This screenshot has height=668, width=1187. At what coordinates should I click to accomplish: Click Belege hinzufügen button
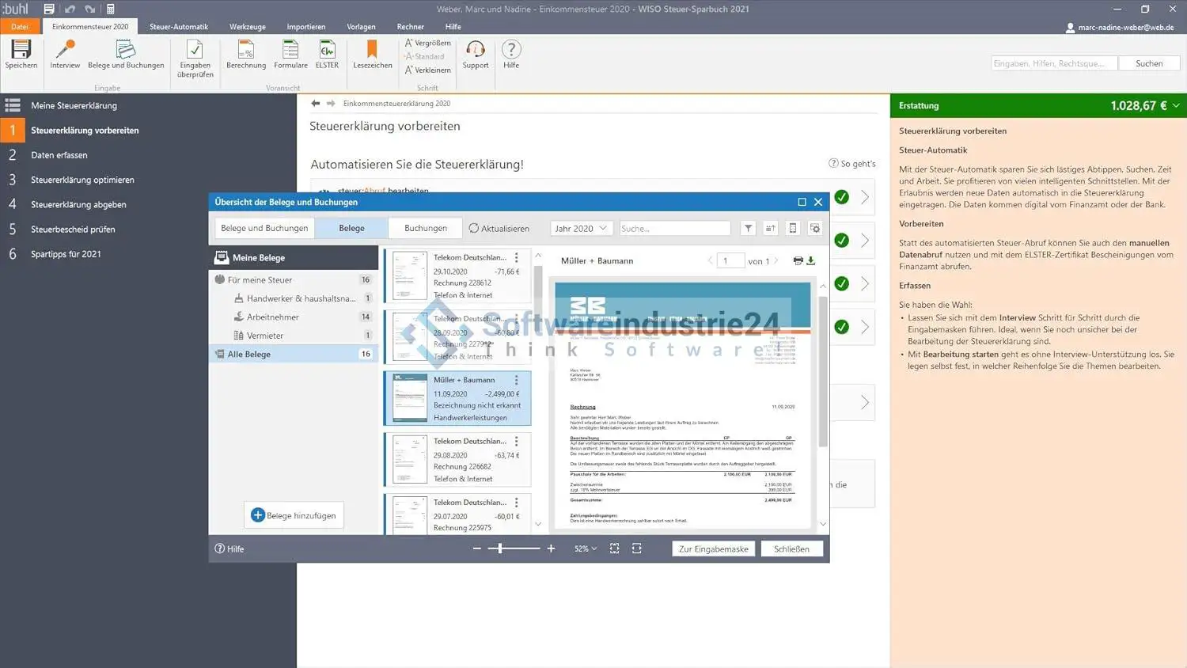point(294,516)
